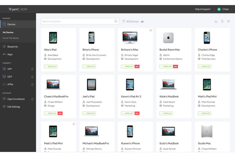Click the Conference Rooms blueprint label

tap(173, 59)
